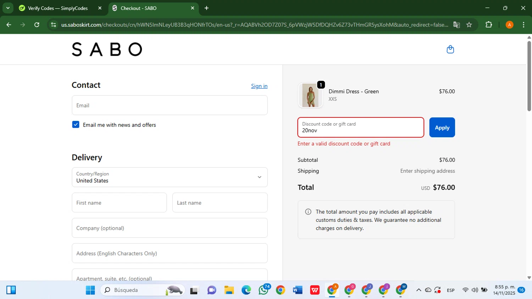This screenshot has width=532, height=299.
Task: Click the Discount code or gift card field
Action: click(x=361, y=127)
